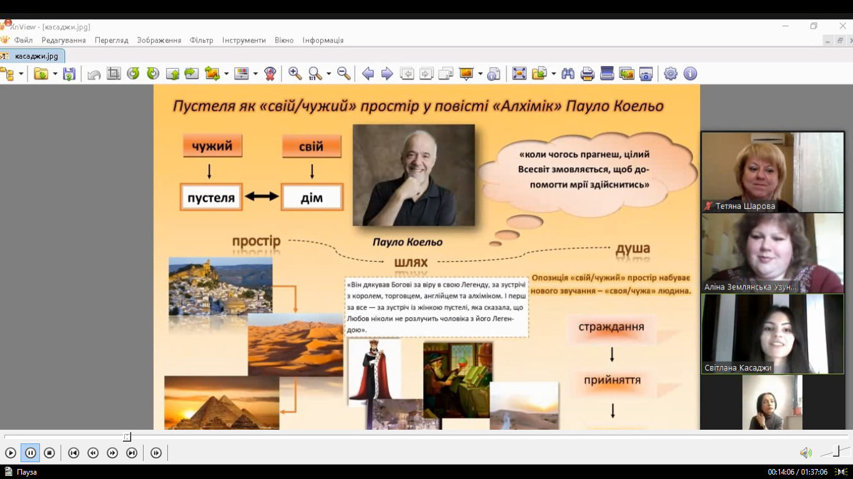Click the printer icon
The image size is (853, 479).
pyautogui.click(x=587, y=74)
